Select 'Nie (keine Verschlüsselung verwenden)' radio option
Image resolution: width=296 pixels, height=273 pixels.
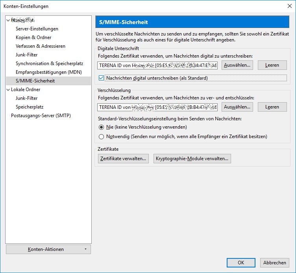102,127
